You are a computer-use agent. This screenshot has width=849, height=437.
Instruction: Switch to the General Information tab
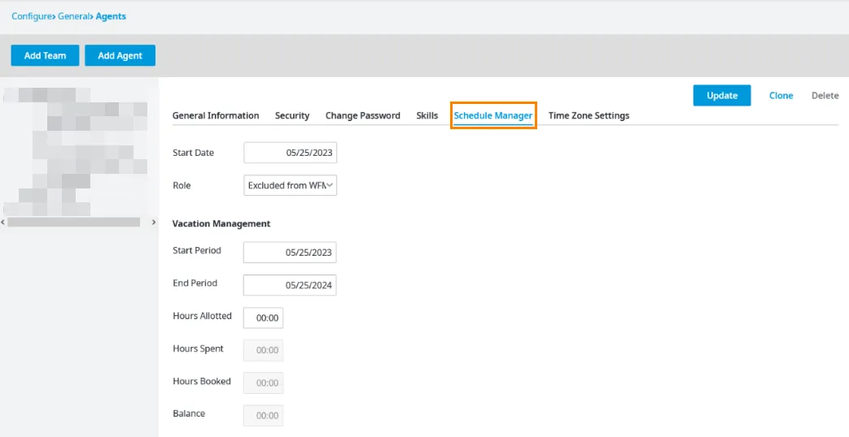pyautogui.click(x=216, y=115)
